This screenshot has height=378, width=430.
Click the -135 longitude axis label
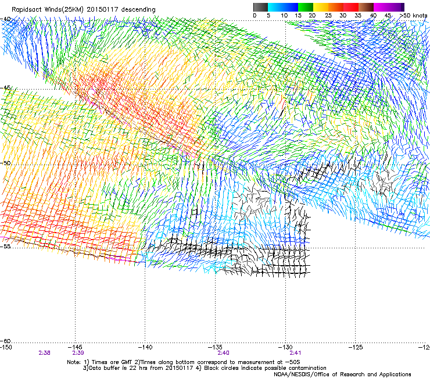pos(215,347)
